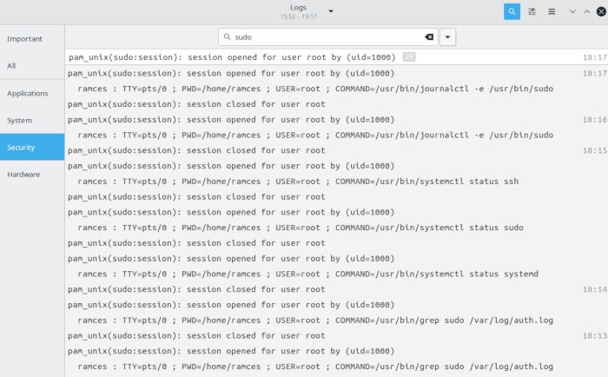Select session closed entry at 18:13
Screen dimensions: 608x377
point(336,336)
